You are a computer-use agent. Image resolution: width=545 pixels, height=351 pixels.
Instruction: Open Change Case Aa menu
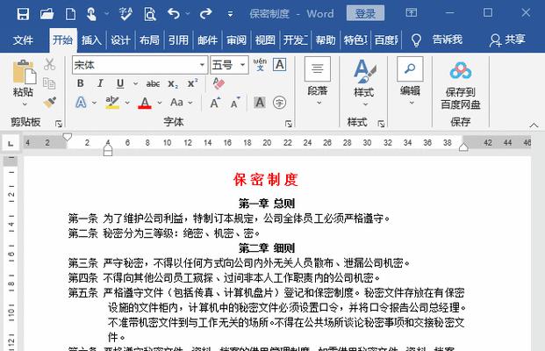(181, 103)
